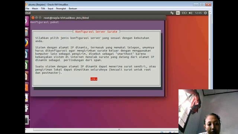238x134 pixels.
Task: Open Ubuntu Software in the launcher
Action: [x=26, y=87]
